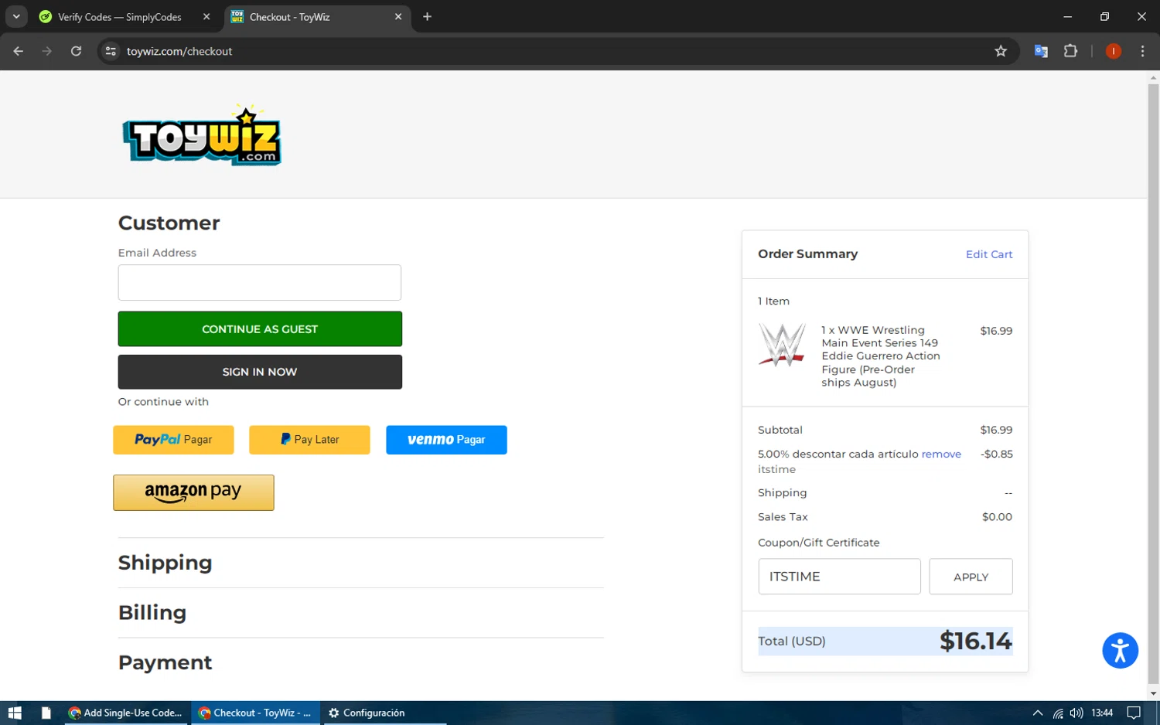The height and width of the screenshot is (725, 1160).
Task: Open network status tray icon
Action: tap(1057, 713)
